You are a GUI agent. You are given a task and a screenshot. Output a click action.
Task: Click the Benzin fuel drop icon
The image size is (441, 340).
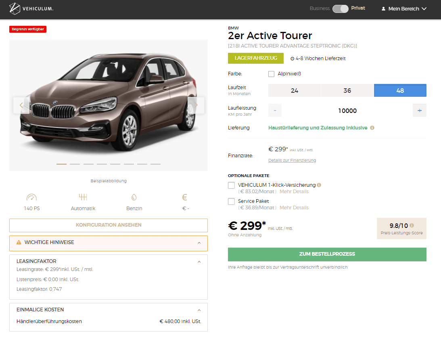[134, 197]
